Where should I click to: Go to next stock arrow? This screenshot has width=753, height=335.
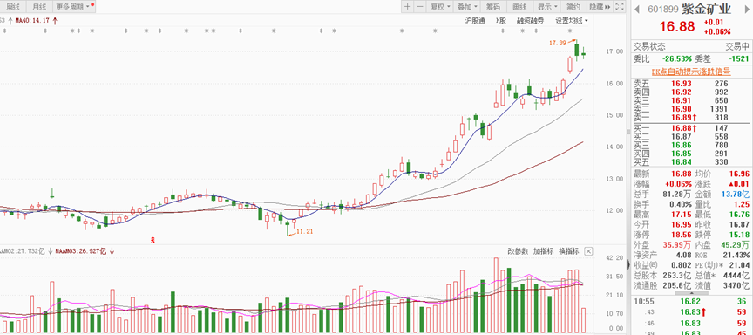pyautogui.click(x=744, y=9)
